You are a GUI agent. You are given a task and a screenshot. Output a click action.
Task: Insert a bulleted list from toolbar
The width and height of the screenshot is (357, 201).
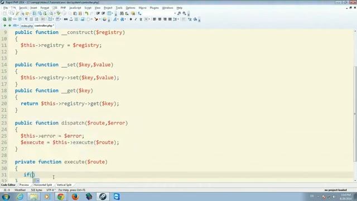31,20
